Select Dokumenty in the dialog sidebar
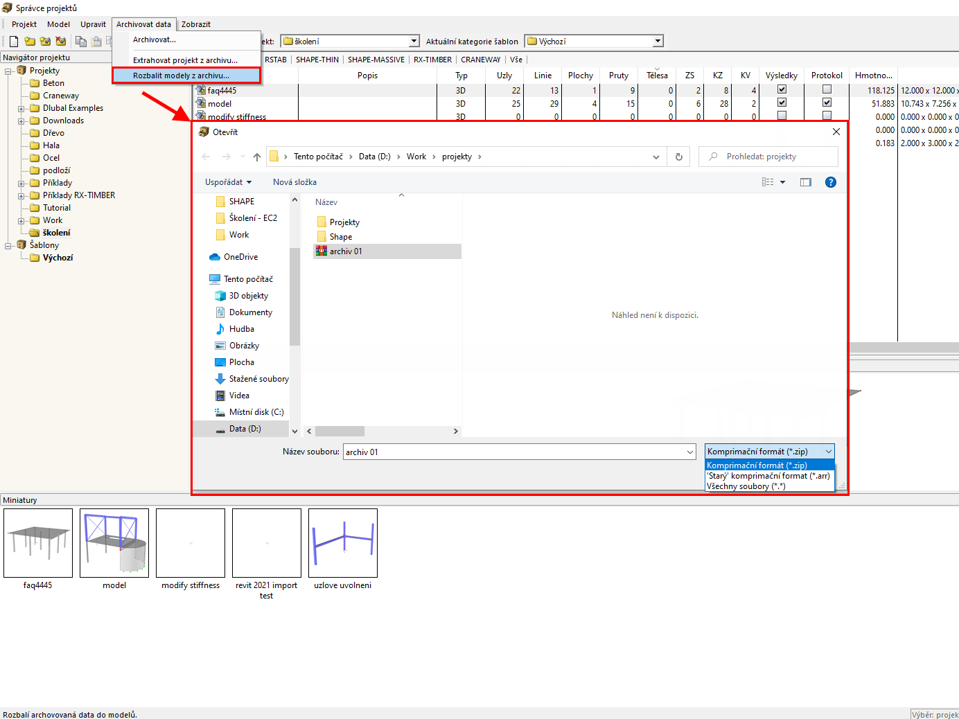 pos(244,312)
